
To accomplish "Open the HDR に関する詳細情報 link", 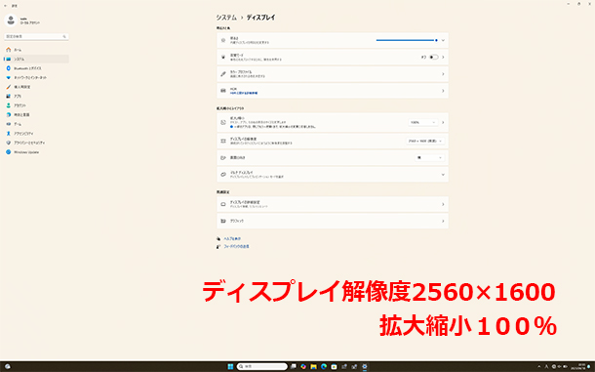I will [244, 93].
